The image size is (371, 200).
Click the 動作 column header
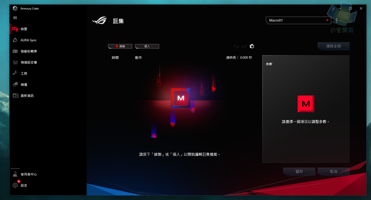139,58
